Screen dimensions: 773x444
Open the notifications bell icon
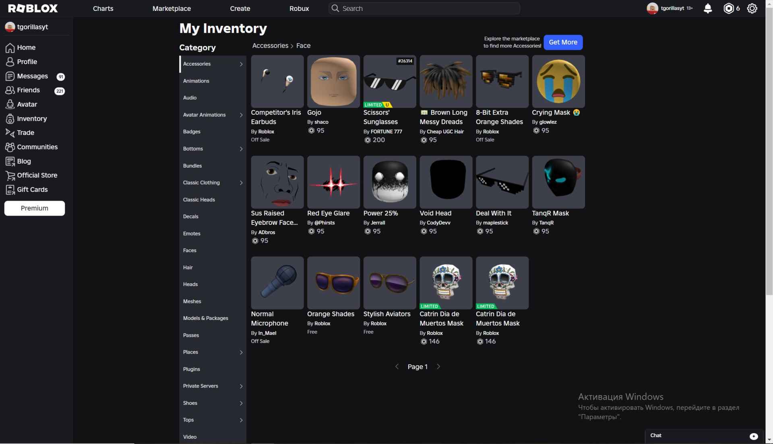click(707, 8)
